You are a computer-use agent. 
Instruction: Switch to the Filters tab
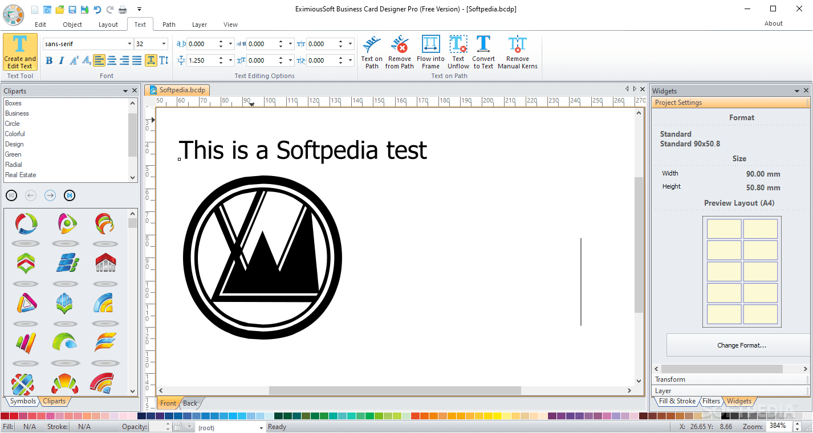(712, 401)
